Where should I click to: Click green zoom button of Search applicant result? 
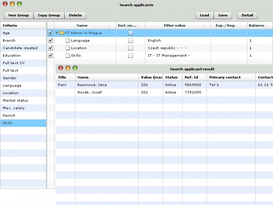click(75, 68)
